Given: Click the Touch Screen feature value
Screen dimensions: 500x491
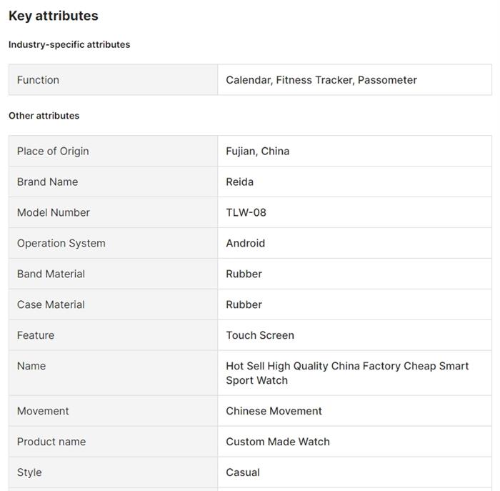Looking at the screenshot, I should tap(260, 335).
